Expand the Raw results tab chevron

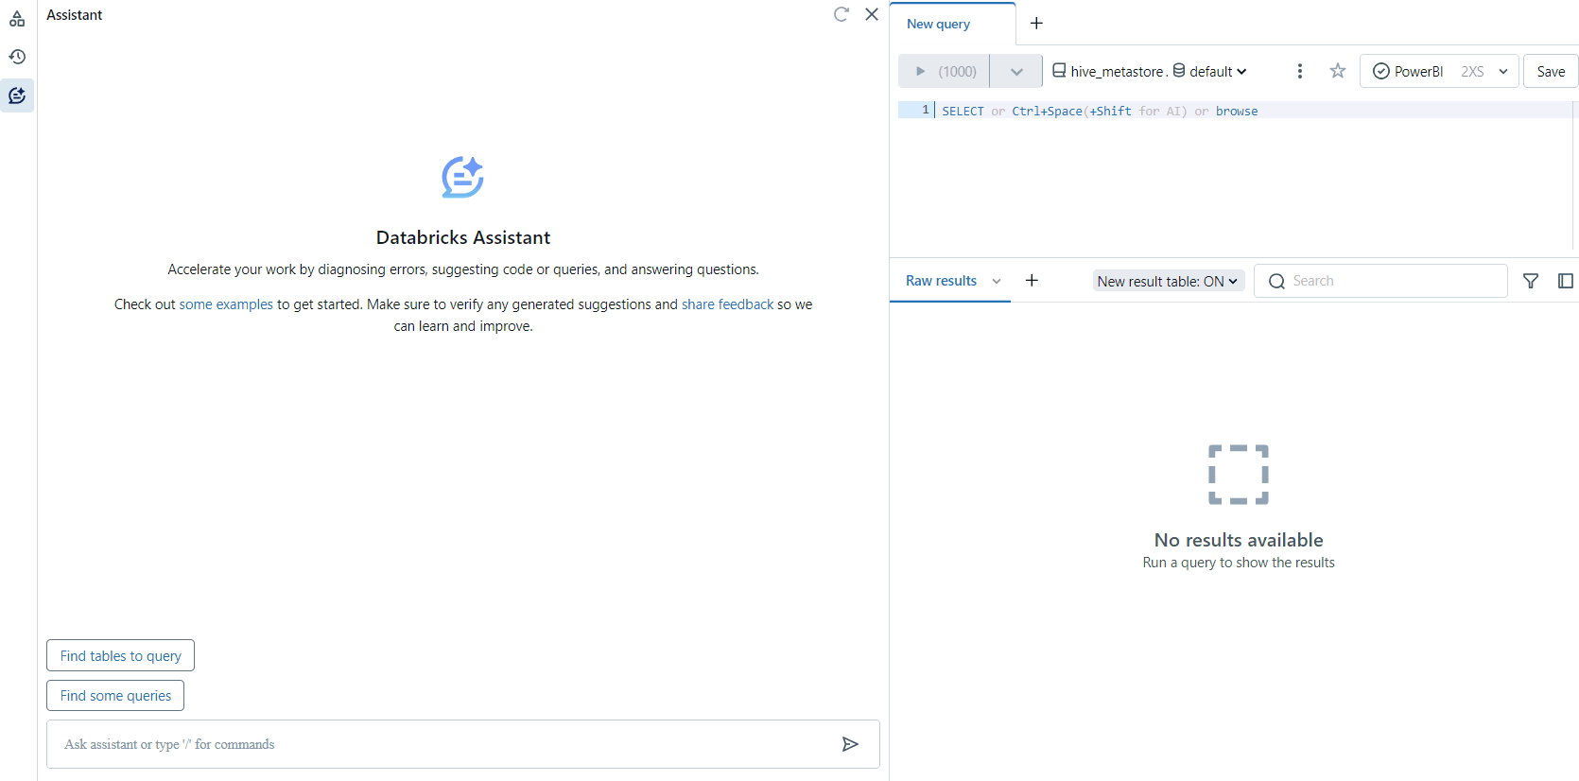pyautogui.click(x=997, y=281)
